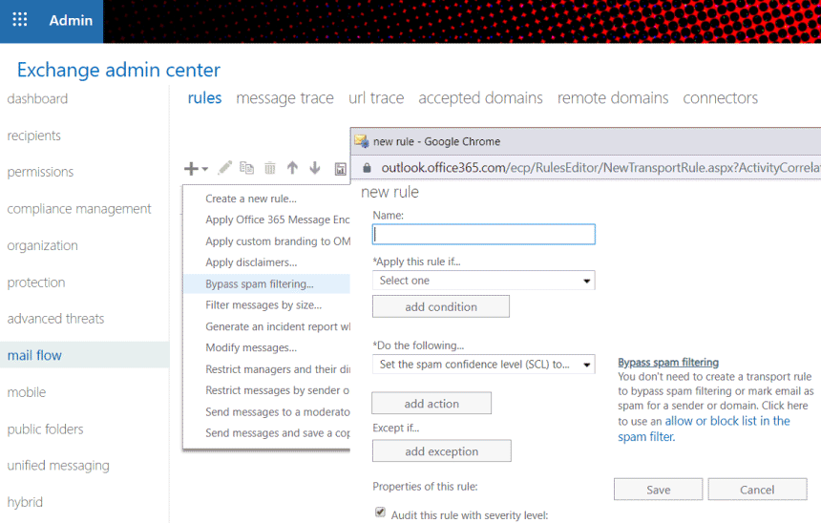The width and height of the screenshot is (821, 523).
Task: Open unified messaging in the sidebar
Action: [58, 466]
